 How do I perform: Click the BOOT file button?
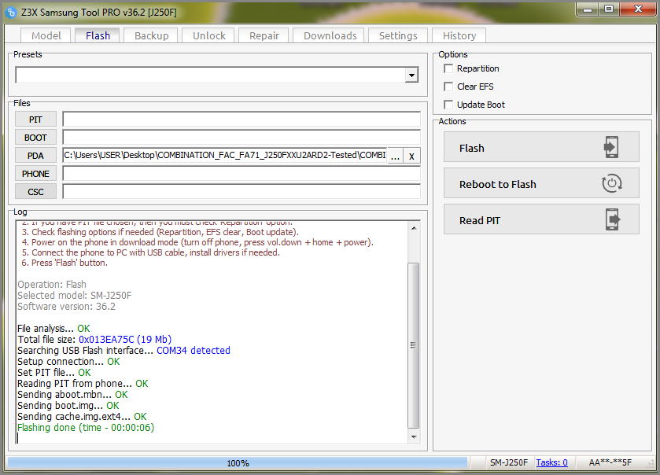(35, 138)
